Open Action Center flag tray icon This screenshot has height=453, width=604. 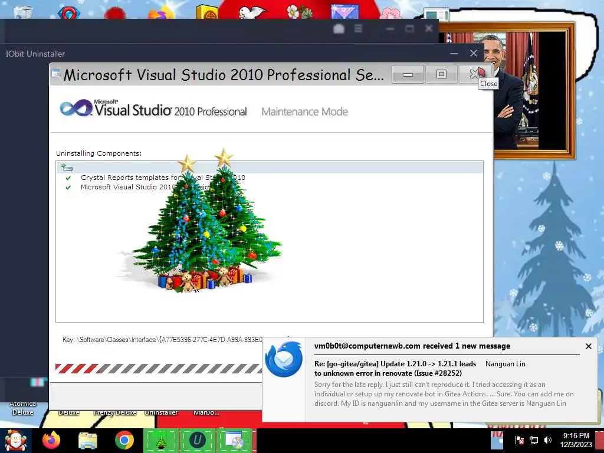point(519,440)
